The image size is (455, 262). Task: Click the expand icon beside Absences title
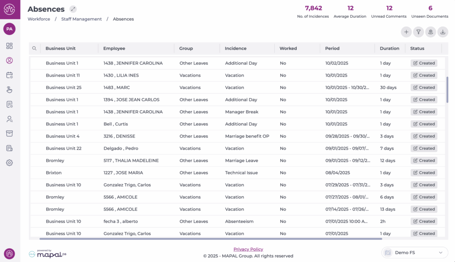coord(73,9)
